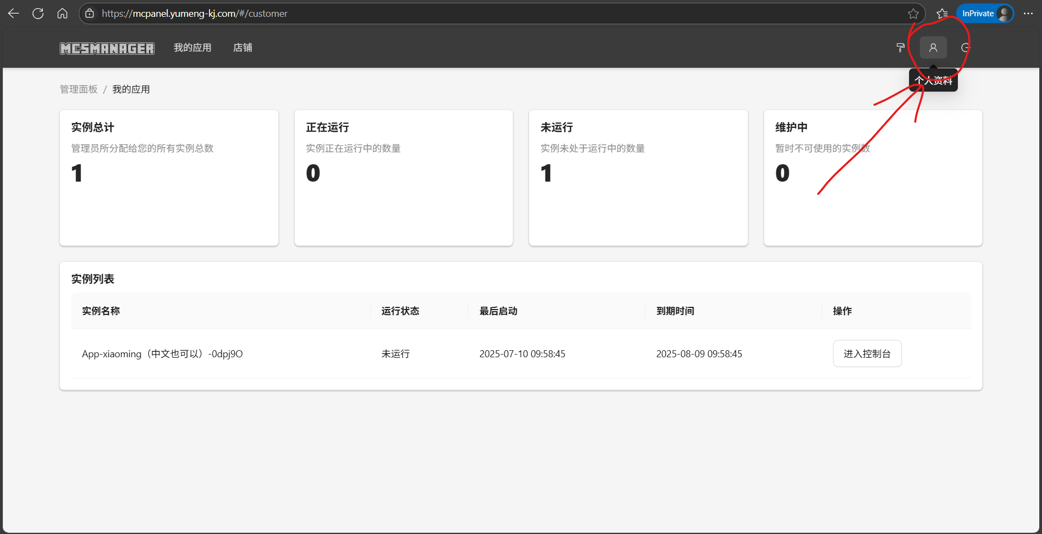Focus the browser address bar
This screenshot has width=1042, height=534.
tap(488, 14)
